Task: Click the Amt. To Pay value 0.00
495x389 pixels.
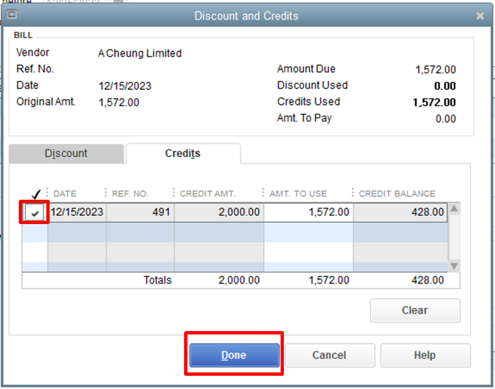Action: [x=446, y=119]
